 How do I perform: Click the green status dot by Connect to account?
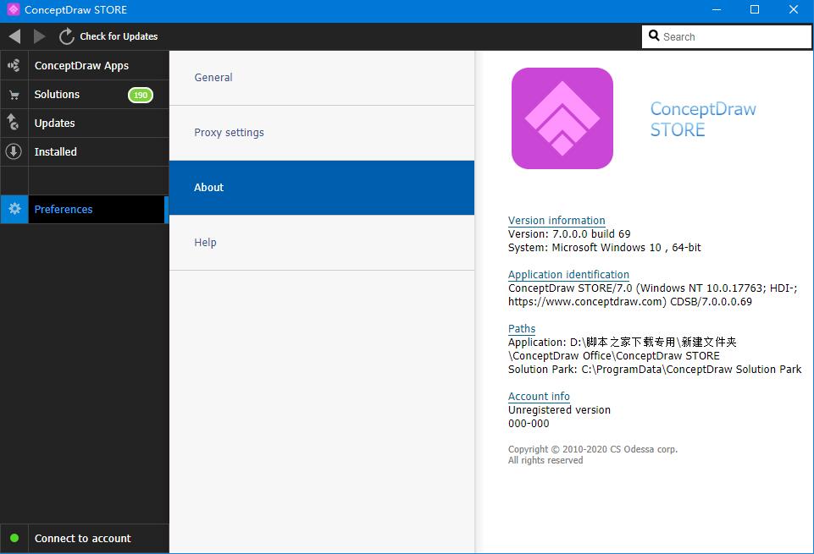click(14, 538)
